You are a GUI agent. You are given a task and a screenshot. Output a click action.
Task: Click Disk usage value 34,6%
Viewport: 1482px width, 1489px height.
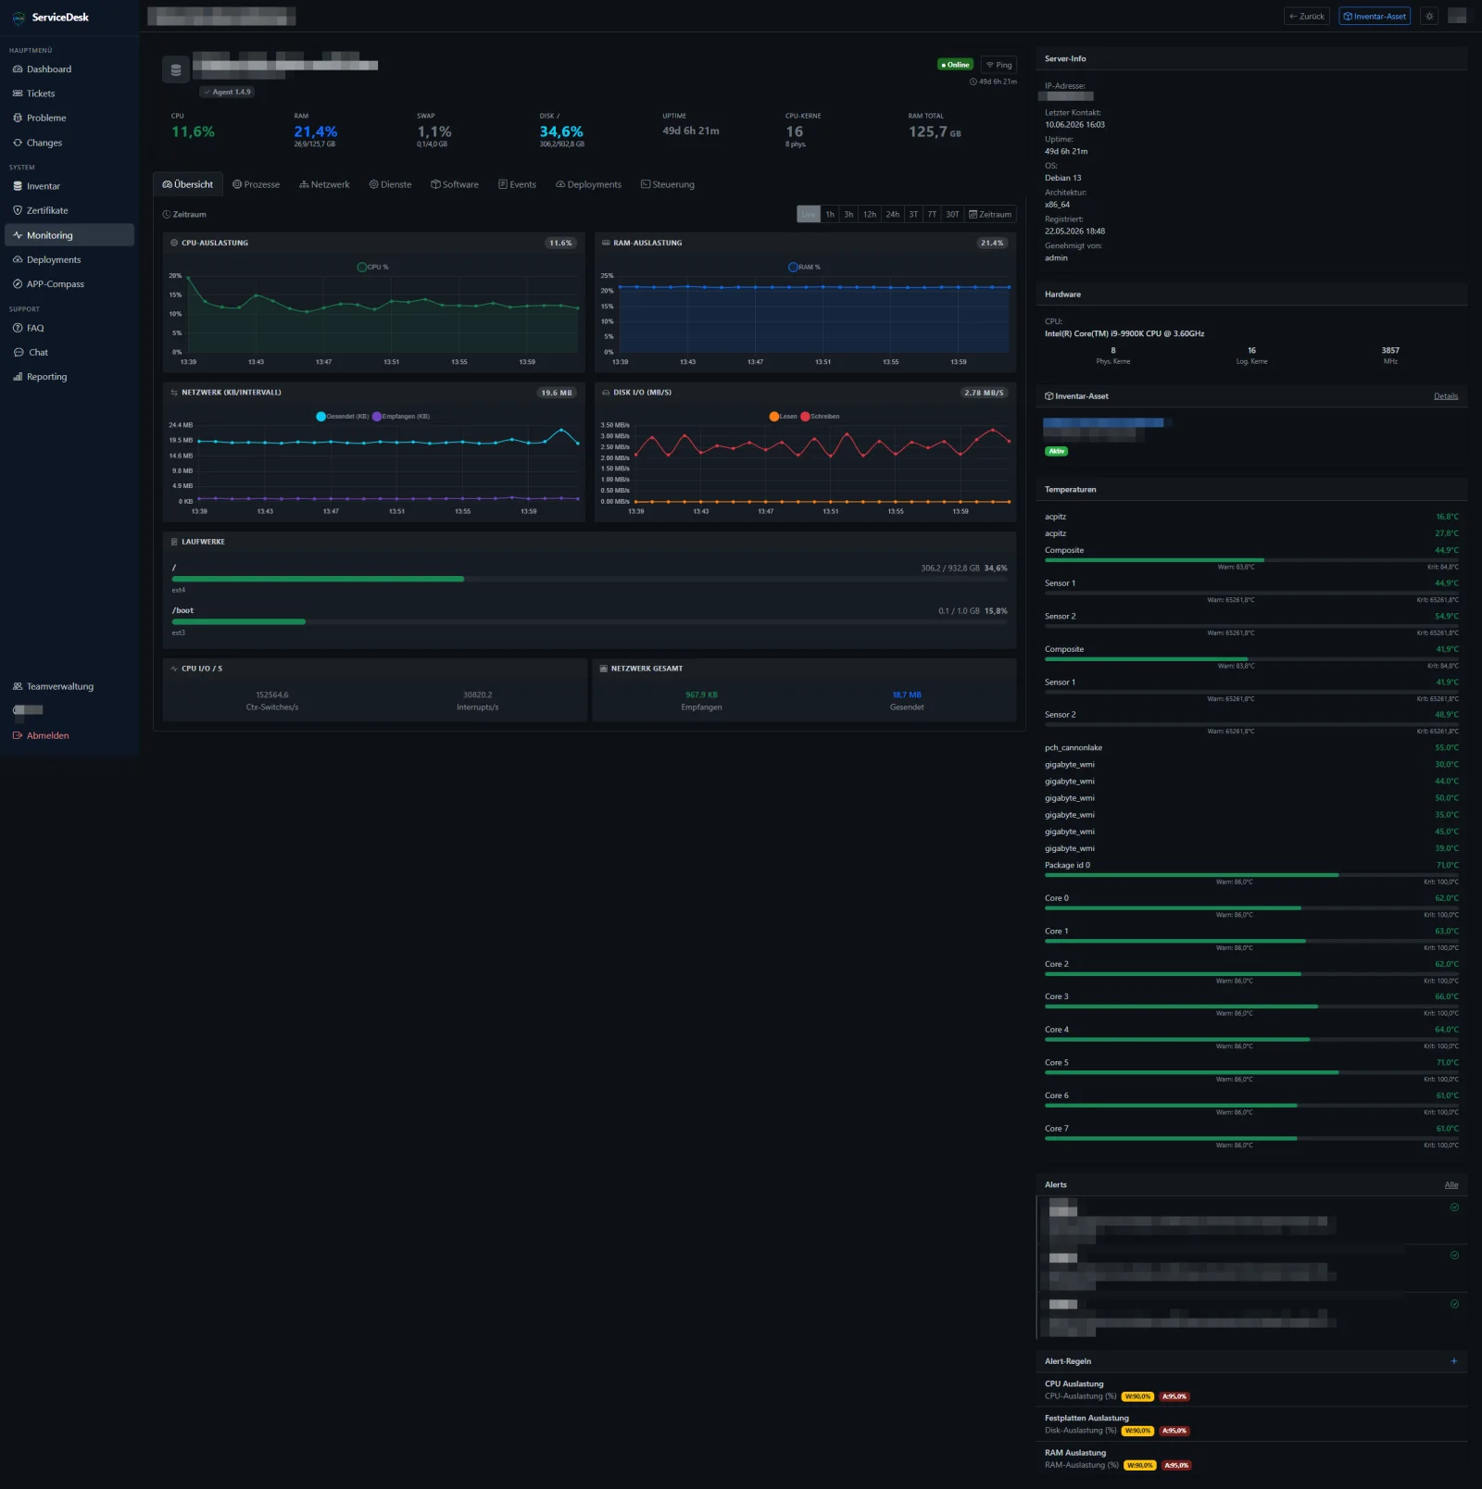[x=561, y=131]
